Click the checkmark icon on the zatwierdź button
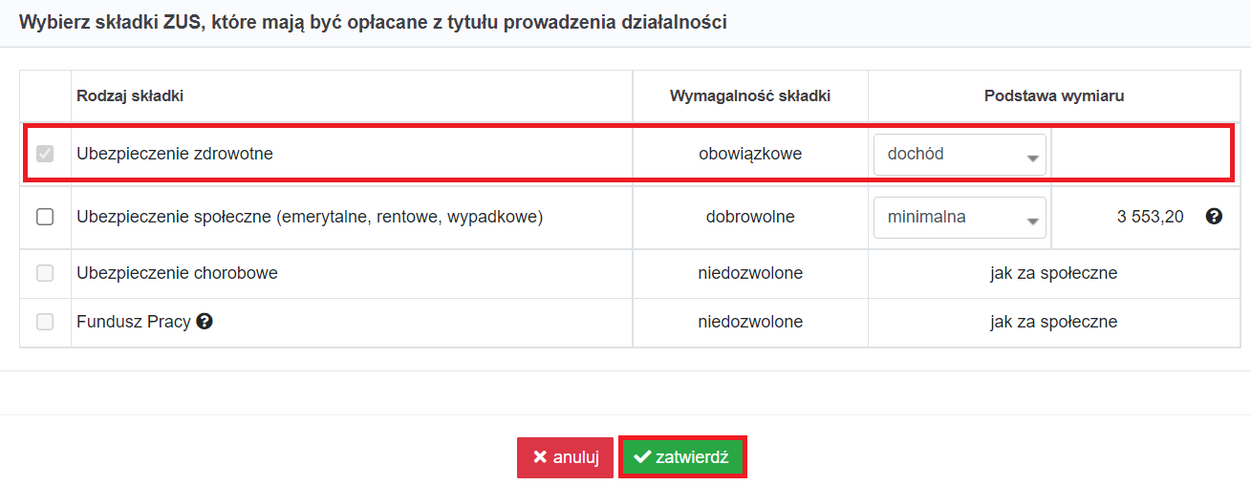This screenshot has height=485, width=1251. [642, 458]
